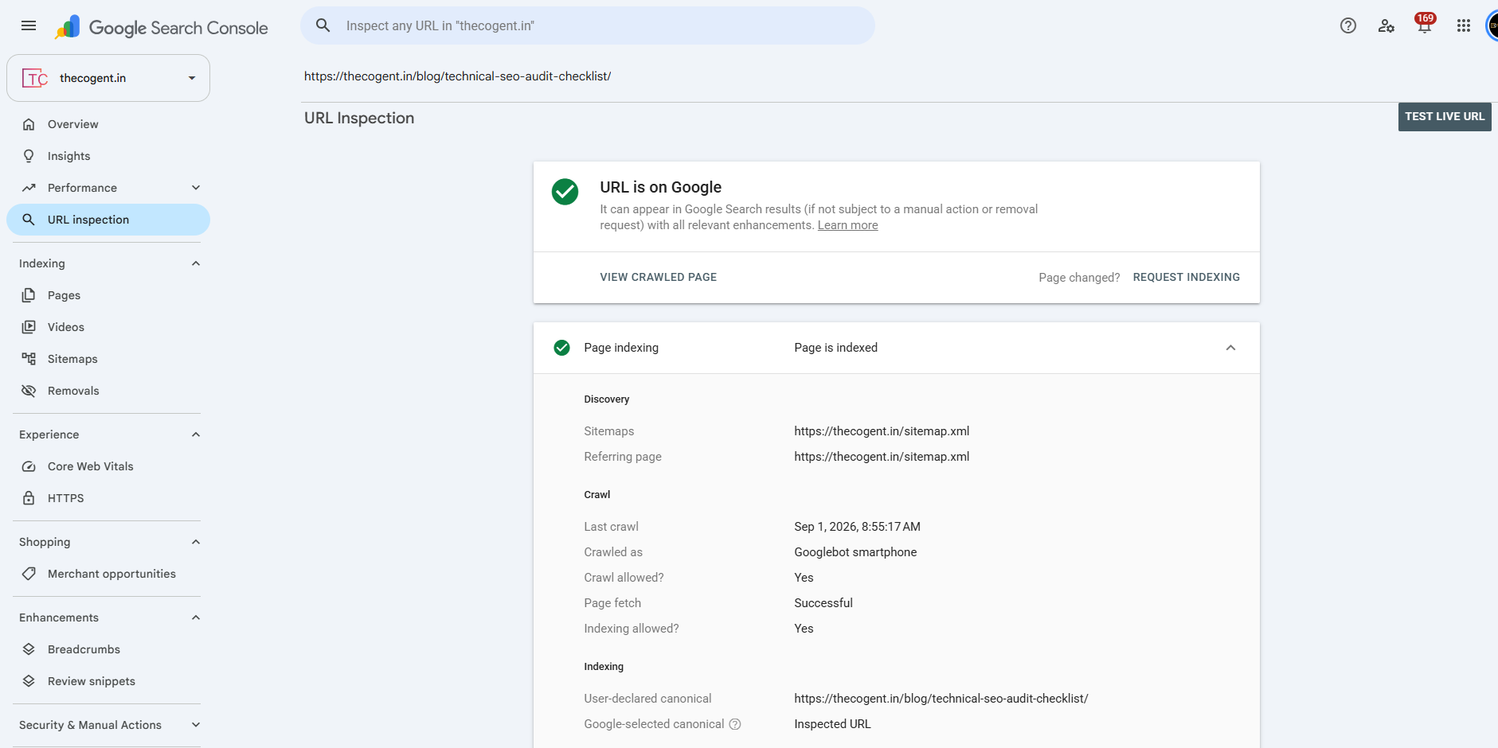Expand the Performance submenu chevron

click(x=196, y=188)
